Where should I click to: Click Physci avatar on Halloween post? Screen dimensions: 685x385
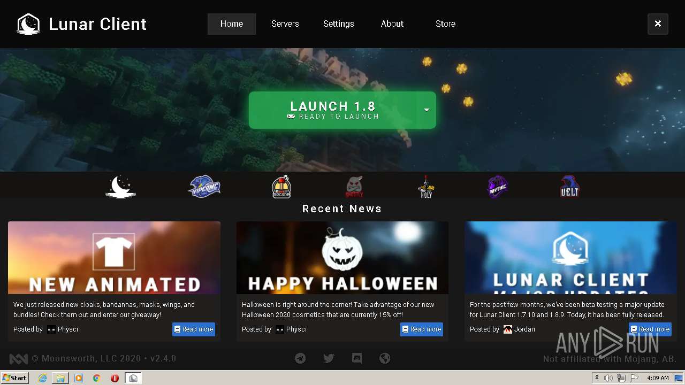(x=280, y=329)
